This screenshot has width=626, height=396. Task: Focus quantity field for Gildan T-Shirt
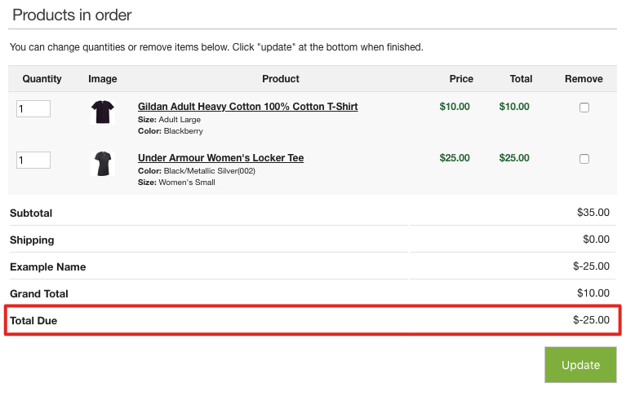pos(33,108)
